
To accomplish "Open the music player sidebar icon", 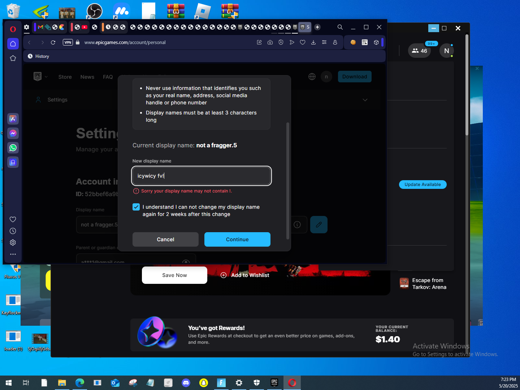I will tap(13, 162).
